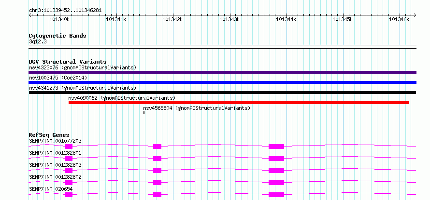Click largest exon of SENP7 NM_001077203

click(x=276, y=147)
